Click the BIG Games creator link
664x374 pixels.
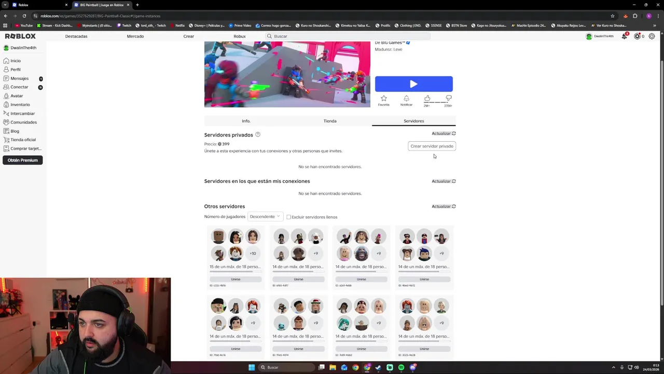[x=393, y=43]
